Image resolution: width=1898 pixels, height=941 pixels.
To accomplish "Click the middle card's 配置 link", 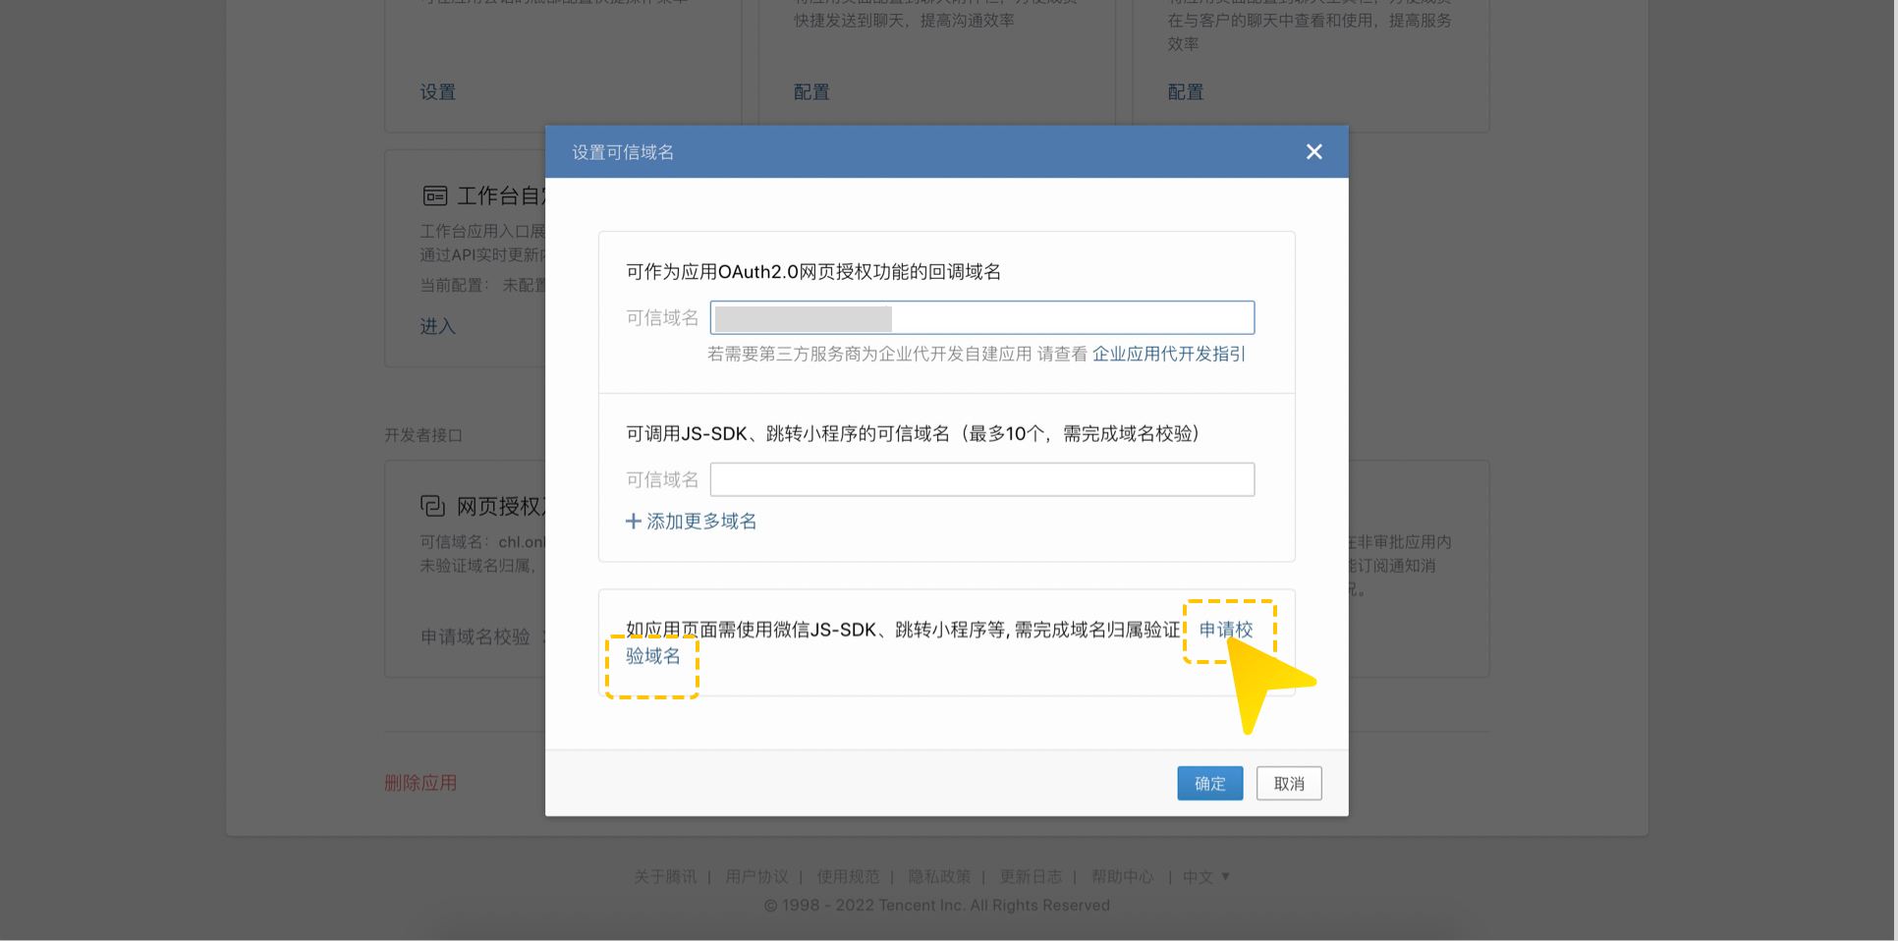I will 811,92.
